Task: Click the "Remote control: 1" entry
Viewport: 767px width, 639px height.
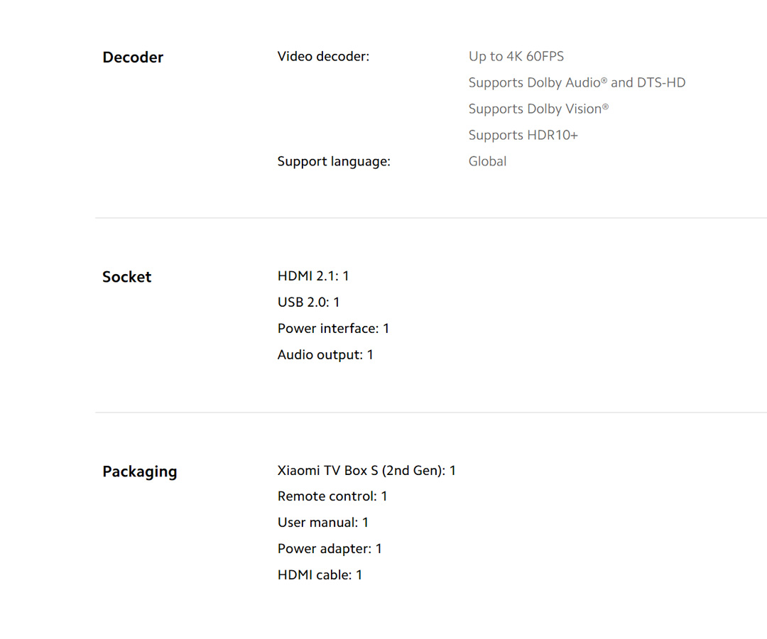Action: coord(332,496)
